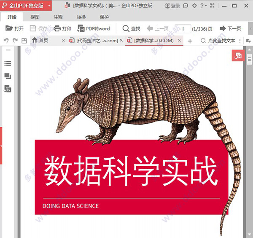Go to next page 下一页
Viewport: 253px width, 238px height.
tap(230, 29)
